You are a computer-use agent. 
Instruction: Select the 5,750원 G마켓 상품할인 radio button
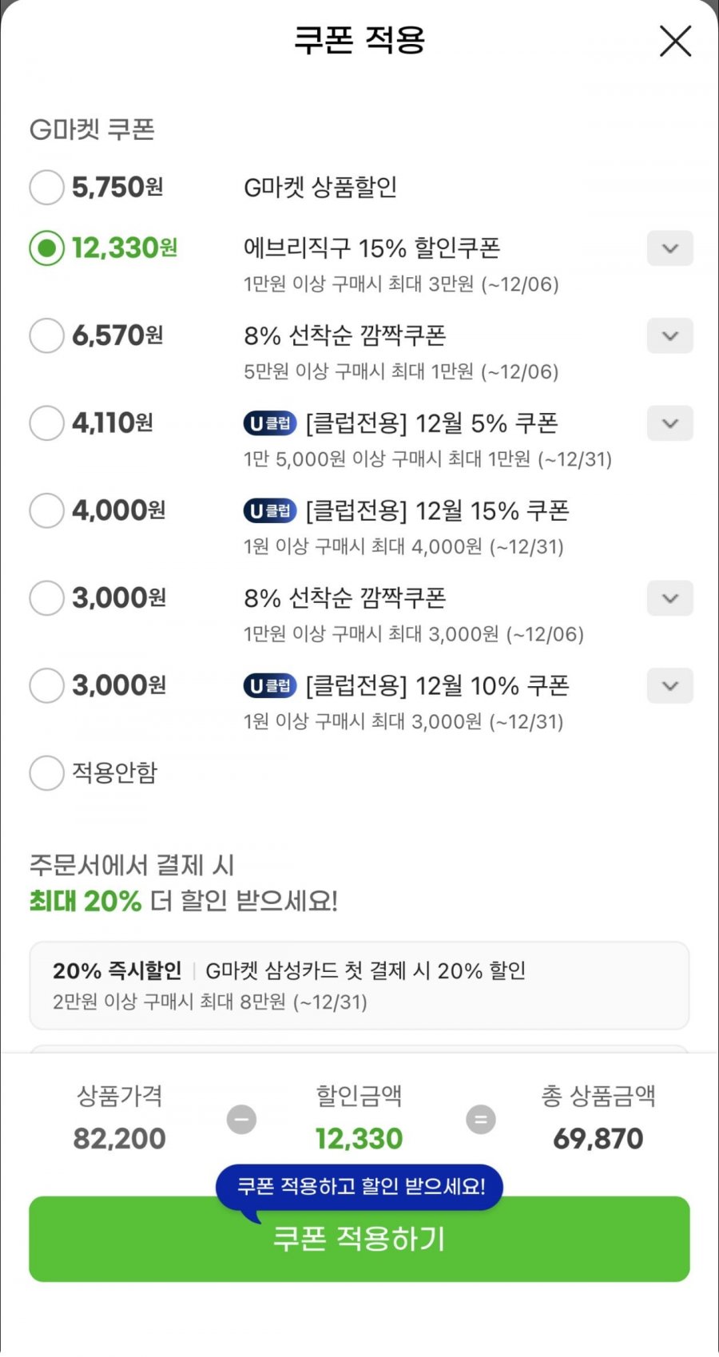click(46, 188)
